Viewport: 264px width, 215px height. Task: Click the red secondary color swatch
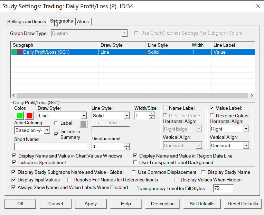coord(30,116)
